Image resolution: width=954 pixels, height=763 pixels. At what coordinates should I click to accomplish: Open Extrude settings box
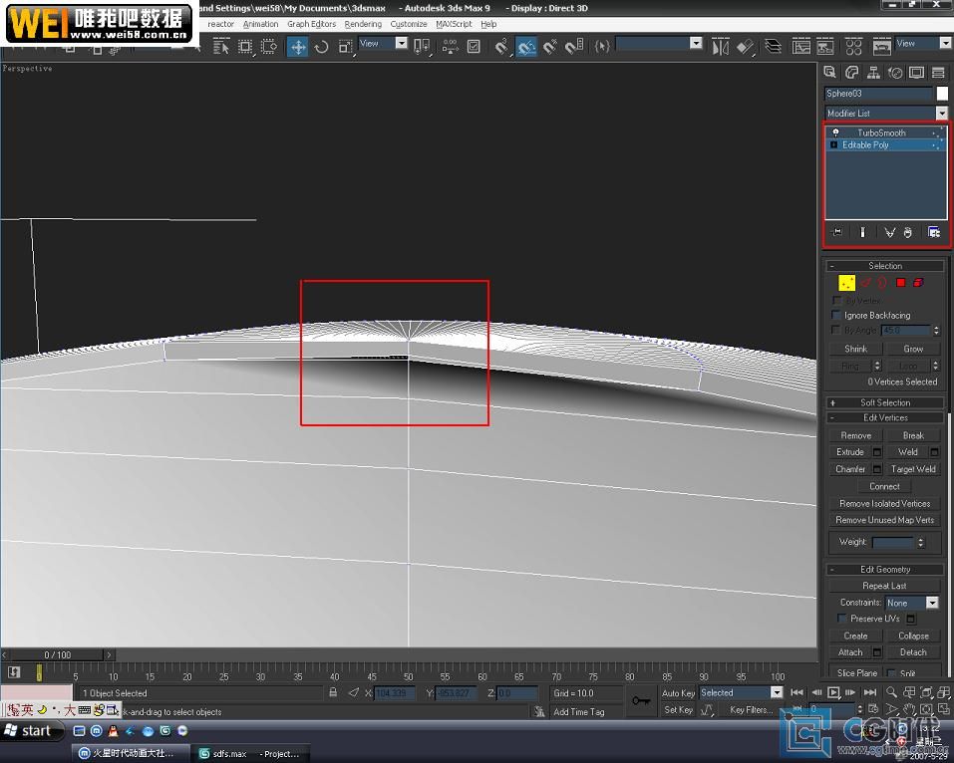click(x=876, y=451)
